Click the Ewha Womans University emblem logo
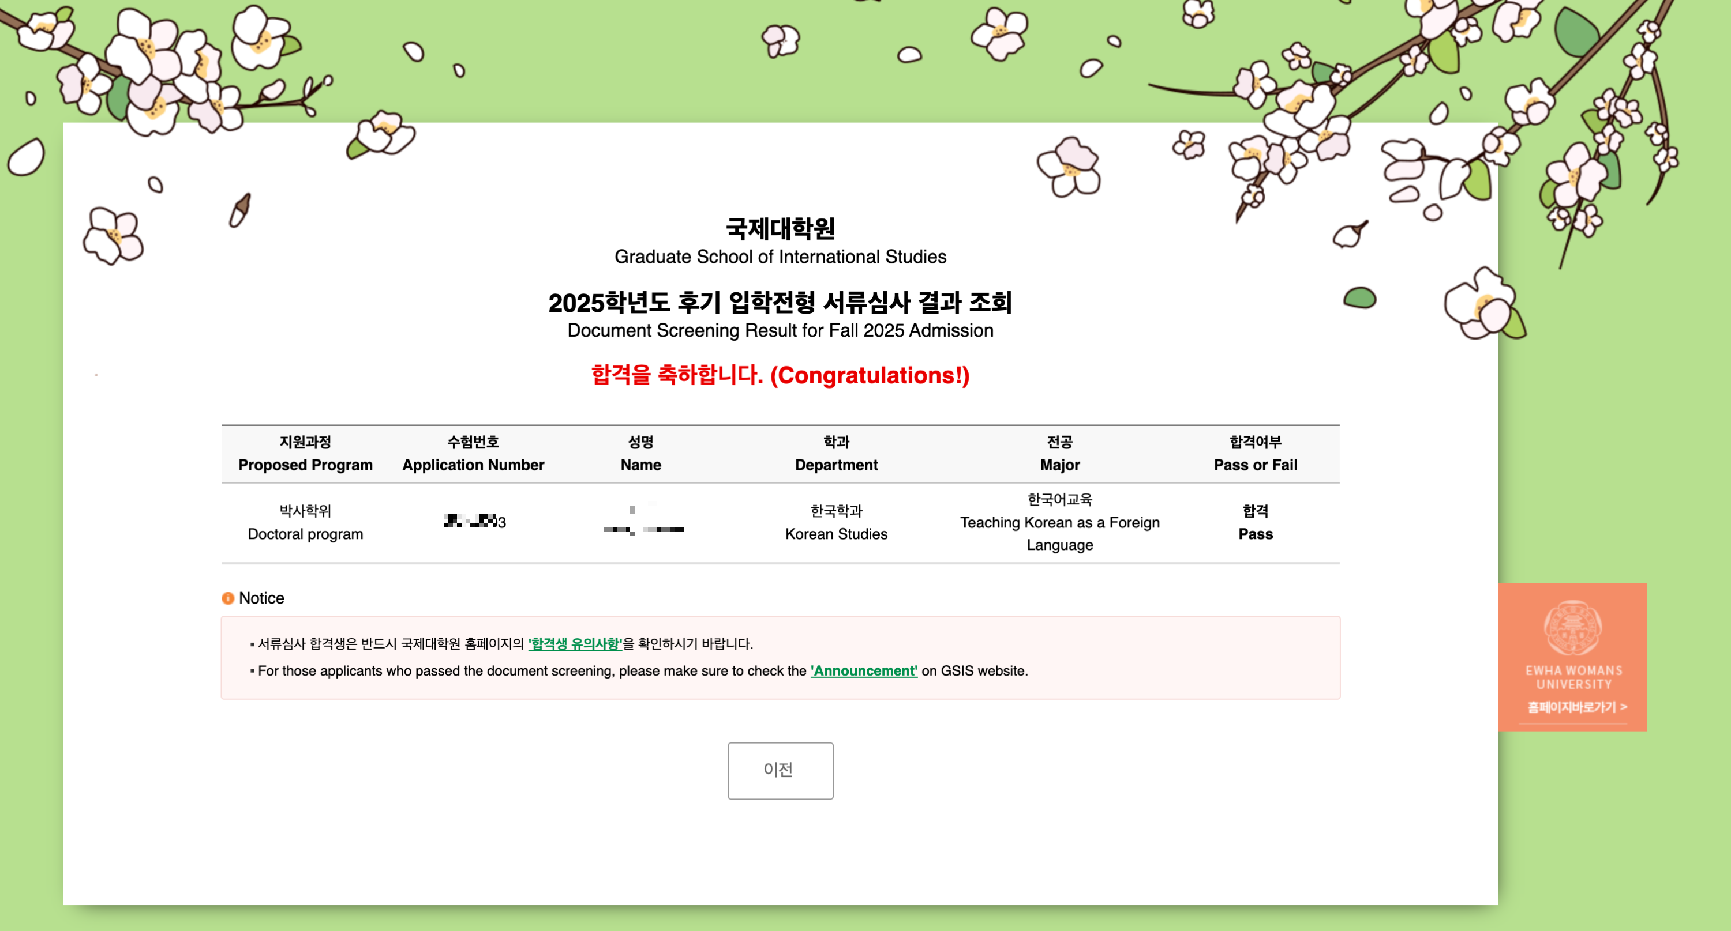1731x931 pixels. tap(1572, 628)
